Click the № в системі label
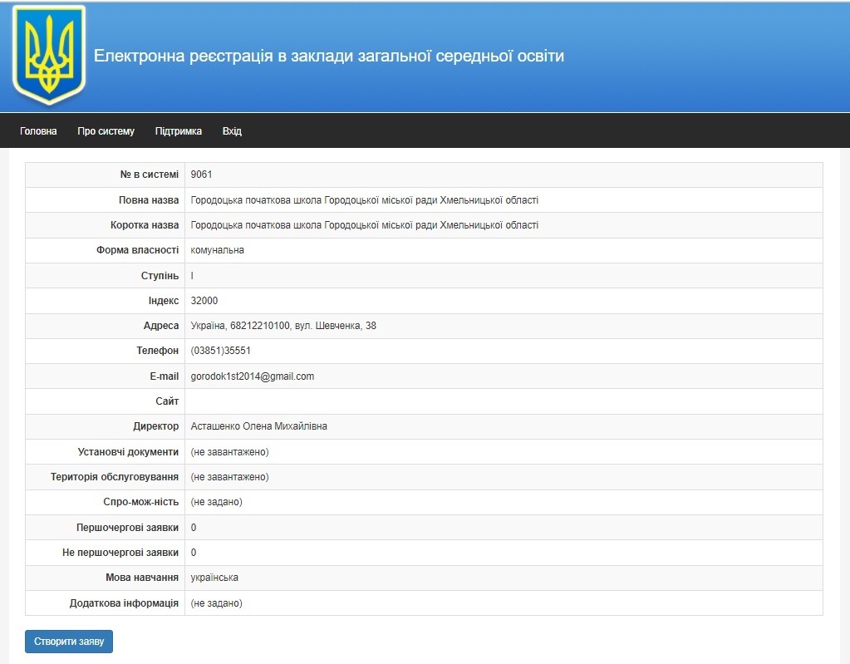850x664 pixels. point(149,175)
